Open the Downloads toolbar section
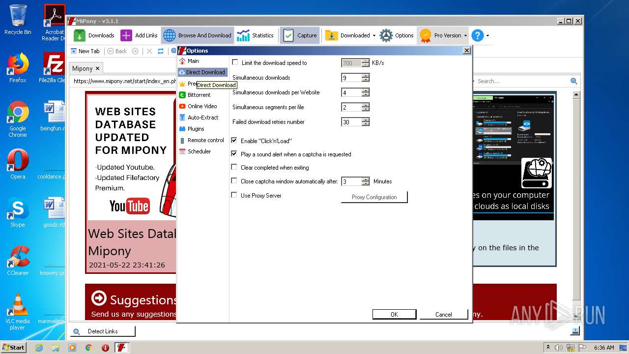The width and height of the screenshot is (629, 354). tap(94, 35)
